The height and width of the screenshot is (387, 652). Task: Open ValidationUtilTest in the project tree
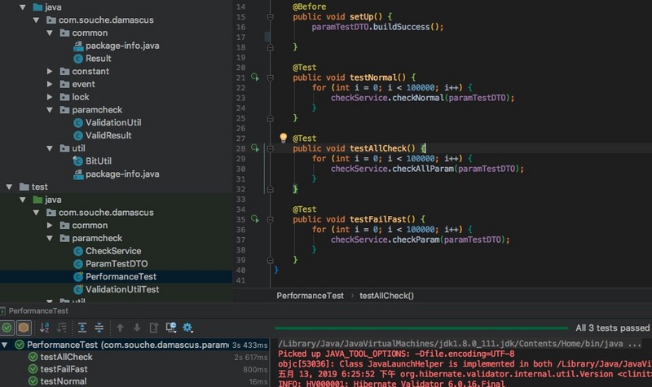[x=121, y=289]
